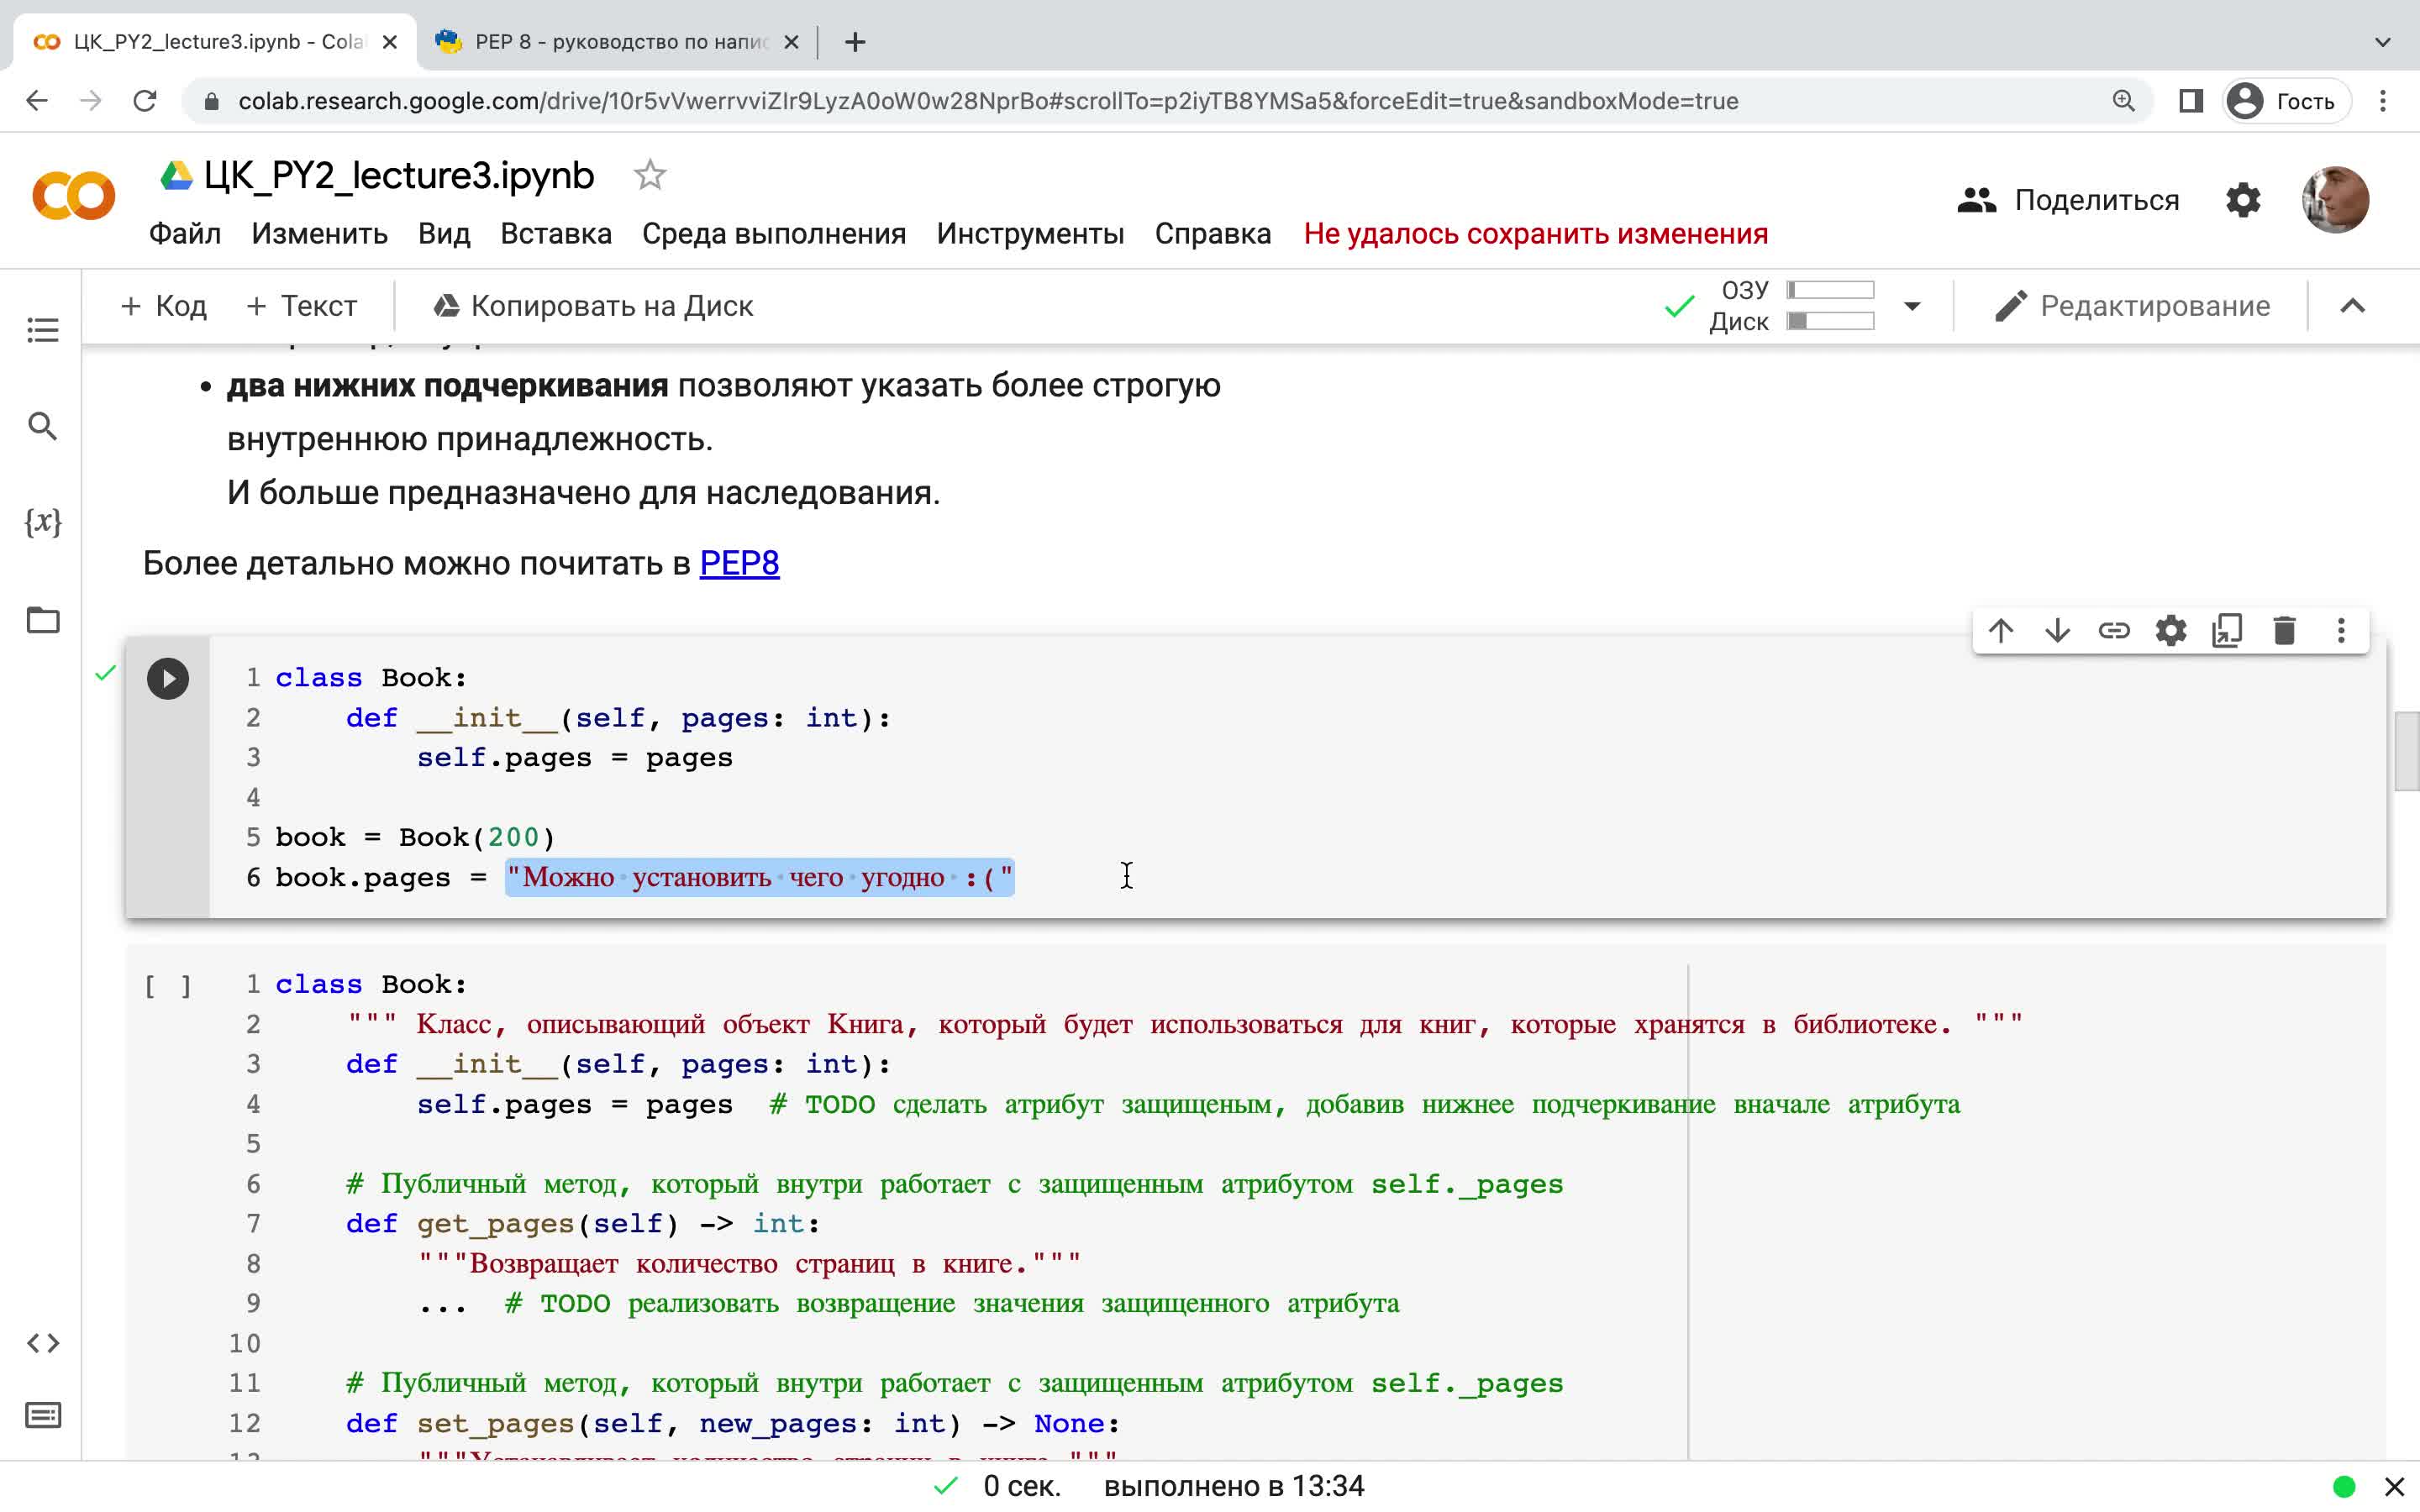Open the Справка menu
This screenshot has height=1512, width=2420.
[x=1213, y=234]
